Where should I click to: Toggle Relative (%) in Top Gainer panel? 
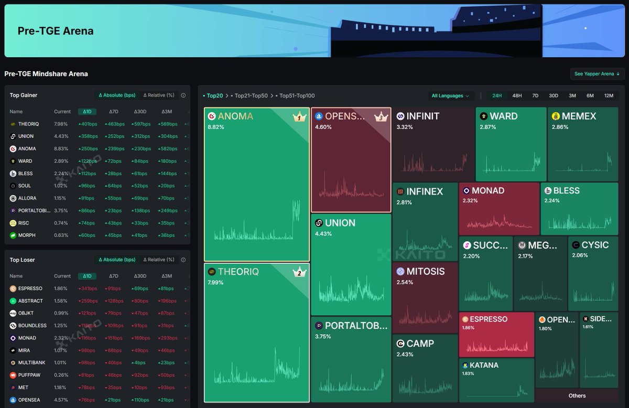[x=159, y=95]
